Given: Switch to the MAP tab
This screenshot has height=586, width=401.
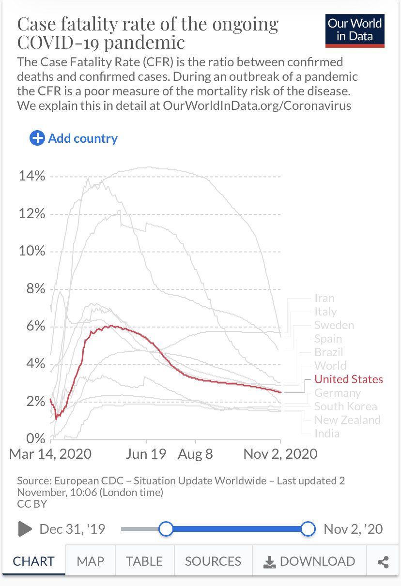Looking at the screenshot, I should tap(91, 561).
